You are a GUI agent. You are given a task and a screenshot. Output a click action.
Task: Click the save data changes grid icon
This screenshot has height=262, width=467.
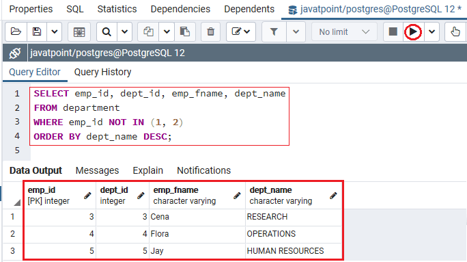click(x=79, y=31)
